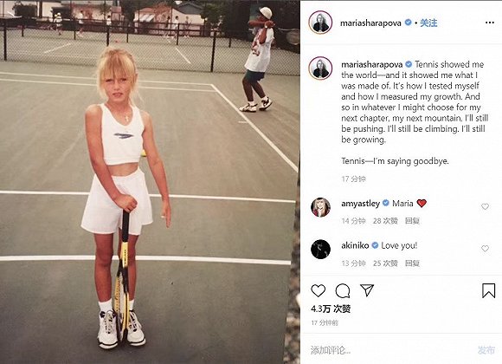The height and width of the screenshot is (364, 502).
Task: View the 28 likes on amyastley's comment
Action: click(385, 221)
